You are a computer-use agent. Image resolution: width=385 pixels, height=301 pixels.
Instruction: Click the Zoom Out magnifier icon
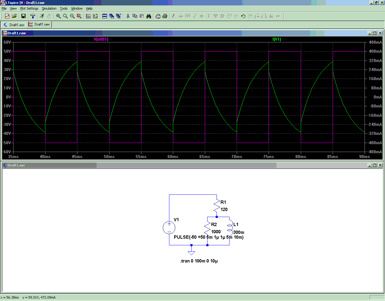(72, 16)
